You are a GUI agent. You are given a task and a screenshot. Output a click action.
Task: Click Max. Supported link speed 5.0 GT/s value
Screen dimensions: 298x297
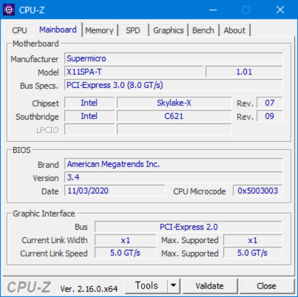click(253, 253)
